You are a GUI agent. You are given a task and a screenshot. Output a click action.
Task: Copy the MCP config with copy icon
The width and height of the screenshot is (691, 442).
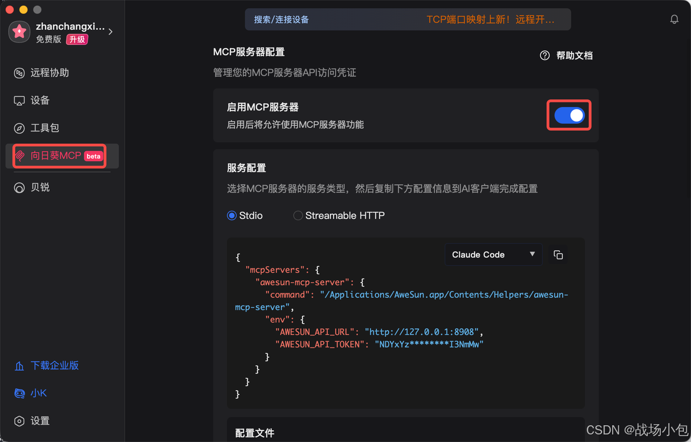click(558, 255)
